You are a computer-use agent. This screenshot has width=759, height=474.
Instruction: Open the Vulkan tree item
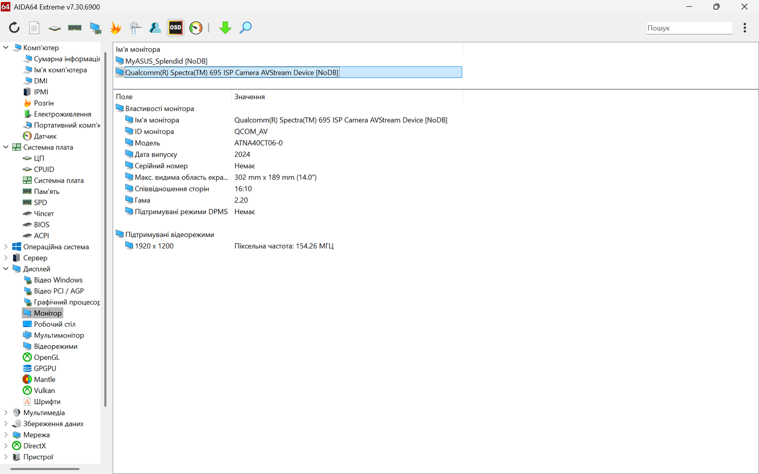click(x=39, y=391)
